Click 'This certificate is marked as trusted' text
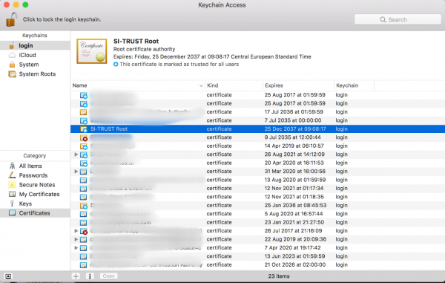 [179, 64]
